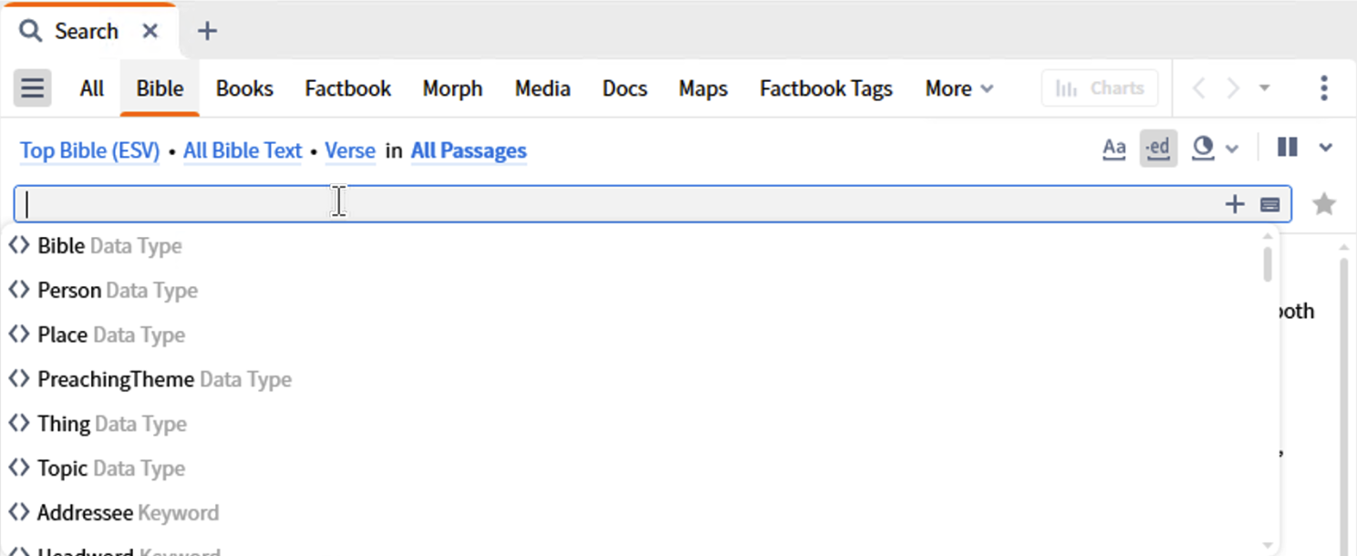
Task: Select PreachingTheme Data Type suggestion
Action: click(x=632, y=379)
